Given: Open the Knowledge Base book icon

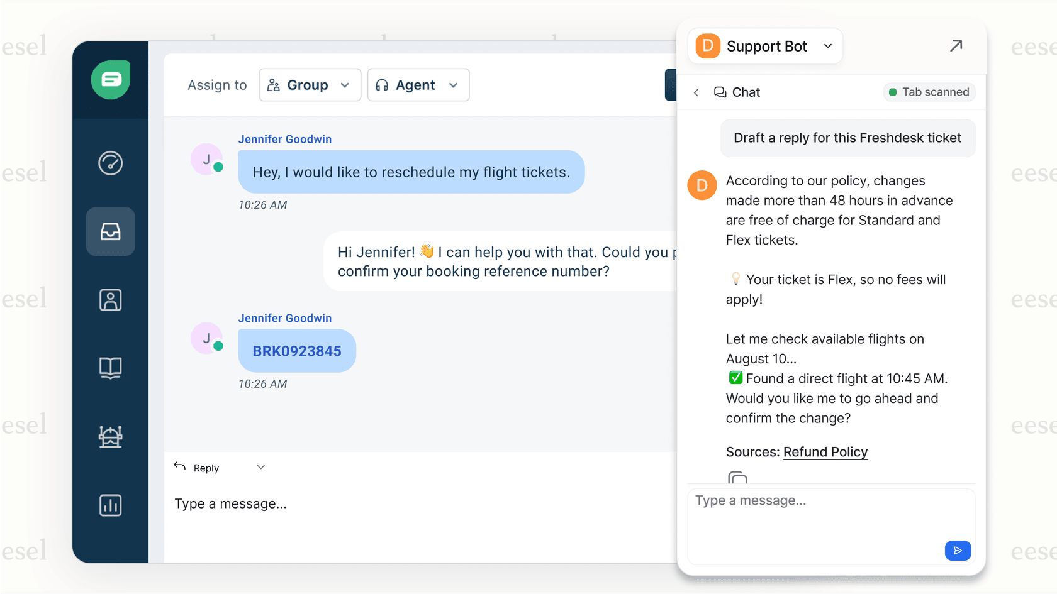Looking at the screenshot, I should 110,368.
